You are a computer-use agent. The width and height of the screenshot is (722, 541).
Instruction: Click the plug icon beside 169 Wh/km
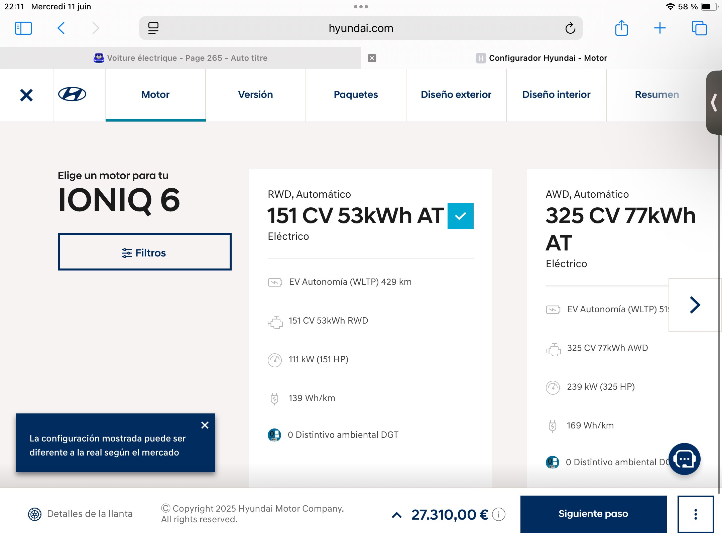pos(552,426)
